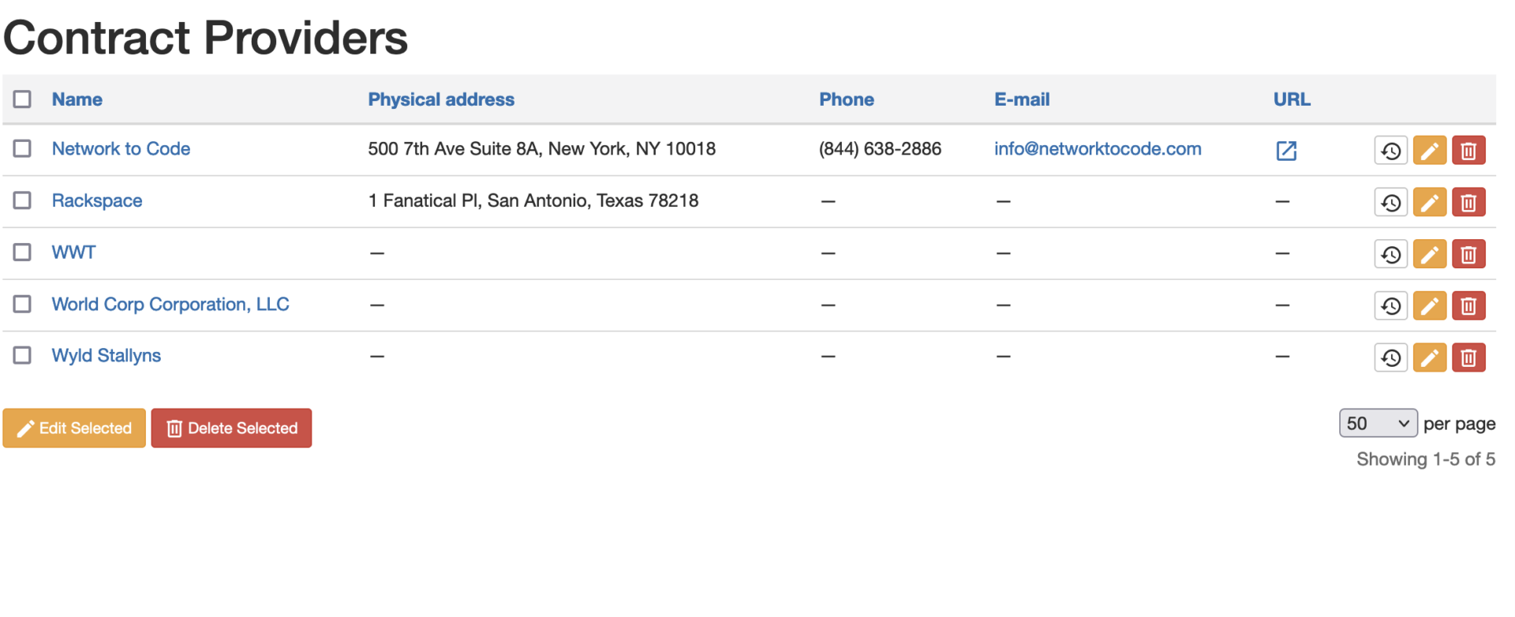Screen dimensions: 1515x617
Task: Edit the WWT provider
Action: [1429, 254]
